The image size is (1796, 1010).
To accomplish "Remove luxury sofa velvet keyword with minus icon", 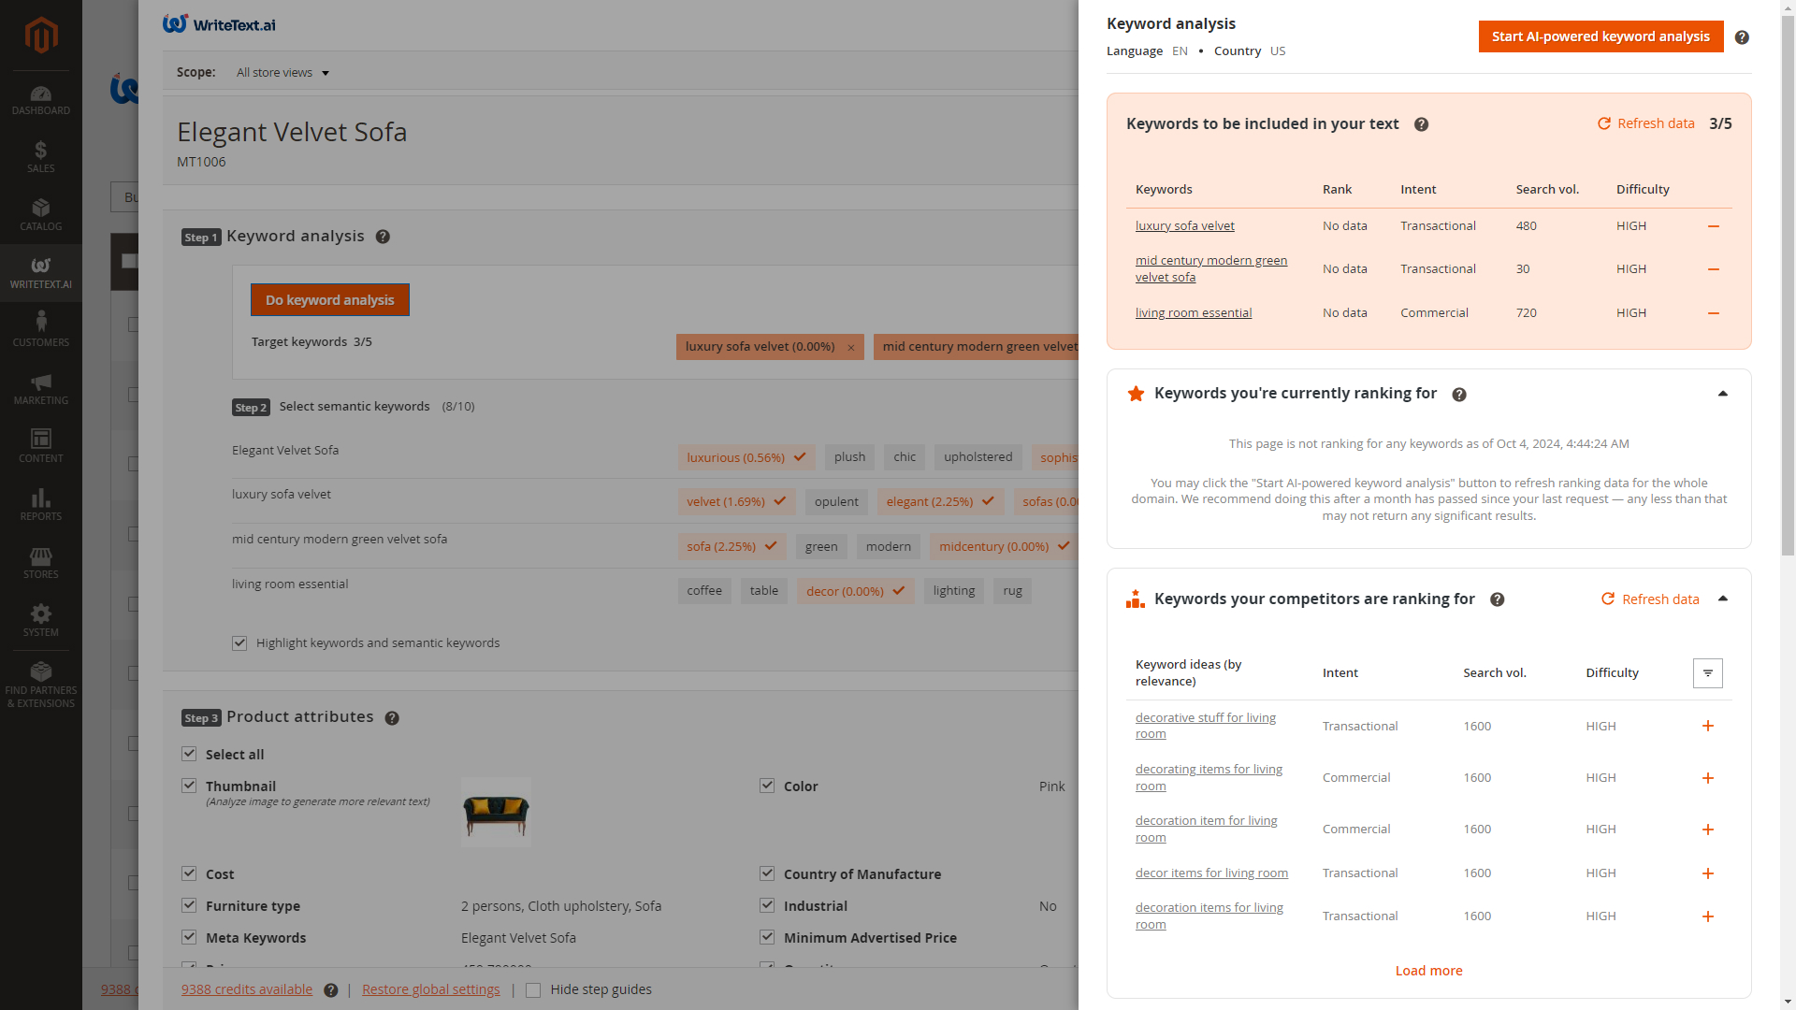I will [x=1713, y=226].
